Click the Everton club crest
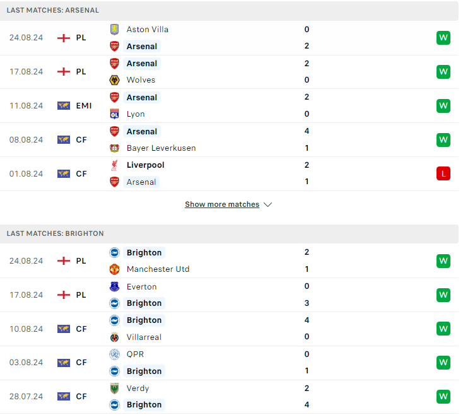Image resolution: width=463 pixels, height=415 pixels. [114, 286]
